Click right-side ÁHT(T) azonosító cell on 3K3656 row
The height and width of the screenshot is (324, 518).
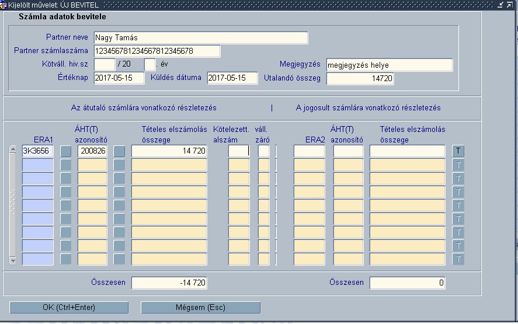(348, 151)
